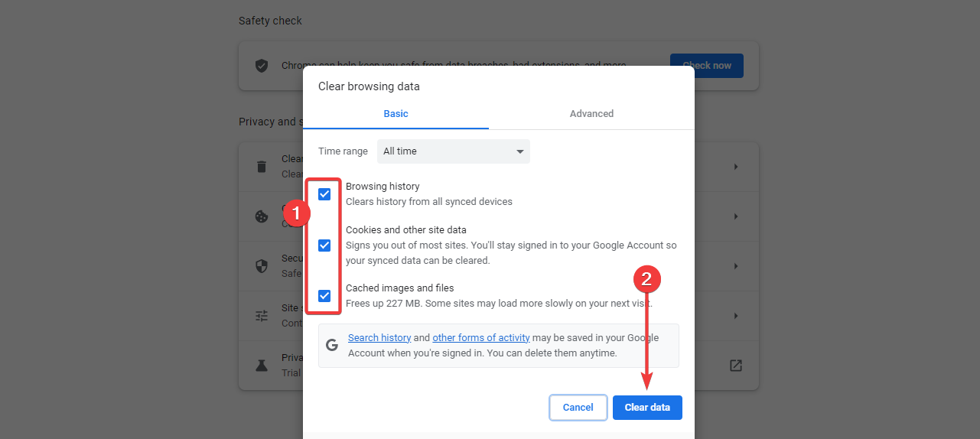Click the Safety check shield icon
Image resolution: width=980 pixels, height=439 pixels.
pyautogui.click(x=262, y=66)
